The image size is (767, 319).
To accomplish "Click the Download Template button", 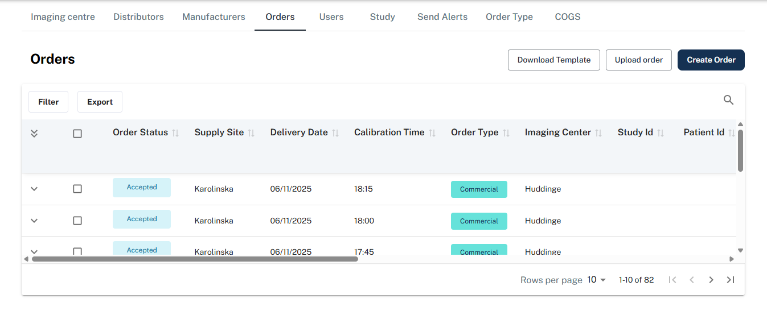I will pyautogui.click(x=553, y=60).
